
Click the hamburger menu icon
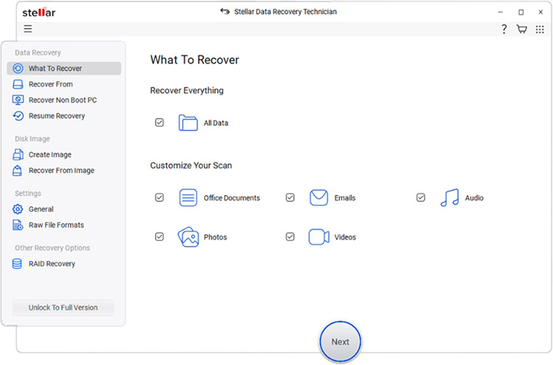(28, 29)
